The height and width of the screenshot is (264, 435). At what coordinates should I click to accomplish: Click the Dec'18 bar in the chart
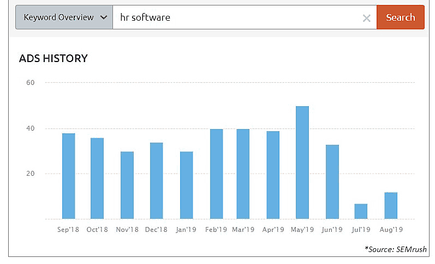(x=156, y=181)
